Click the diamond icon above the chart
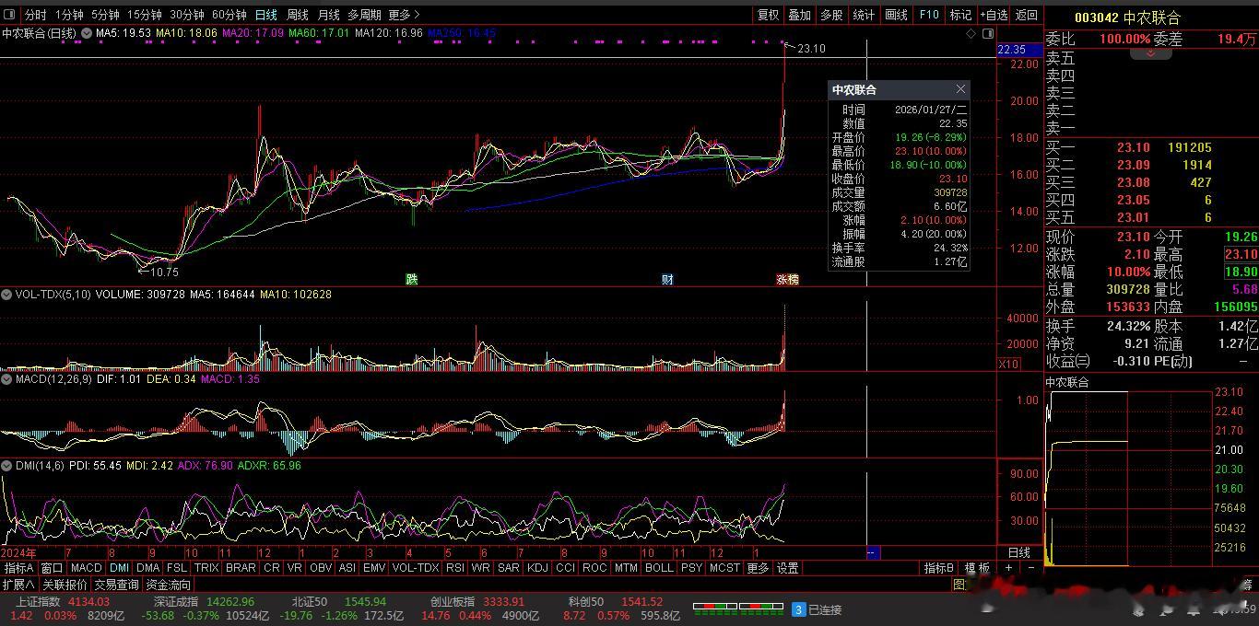The image size is (1259, 626). [971, 33]
